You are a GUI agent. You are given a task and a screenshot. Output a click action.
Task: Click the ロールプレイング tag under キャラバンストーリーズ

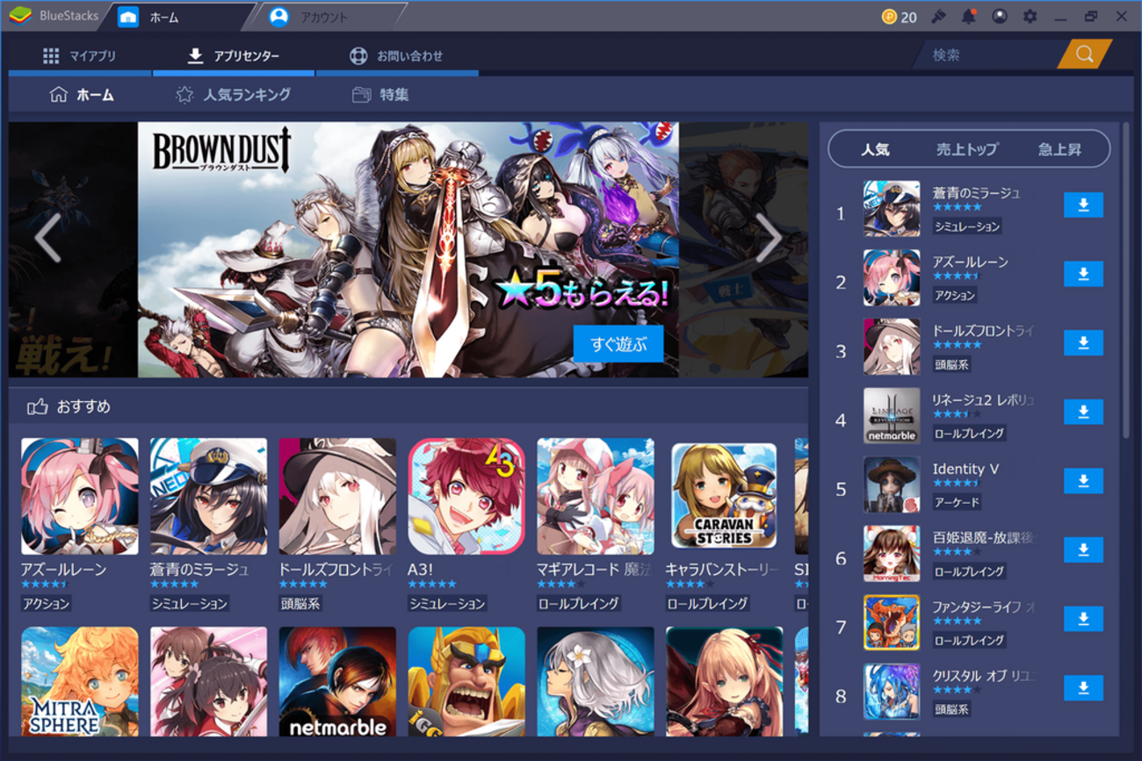click(x=708, y=603)
